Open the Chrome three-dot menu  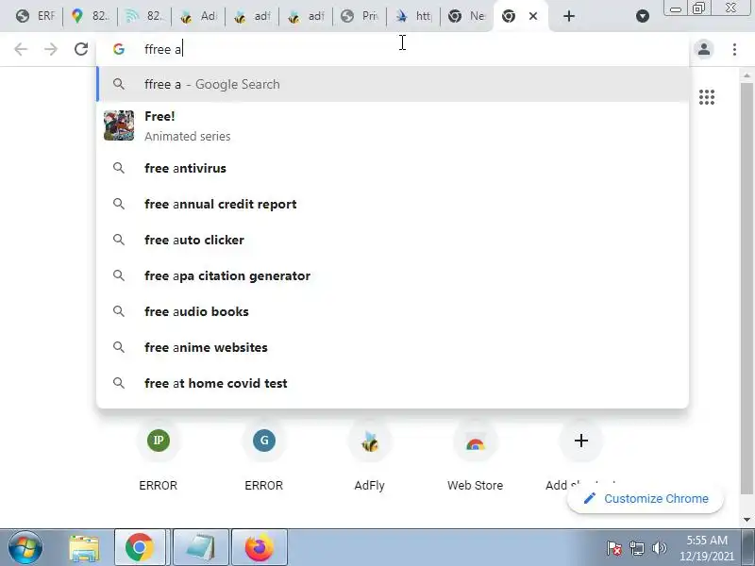(x=734, y=49)
